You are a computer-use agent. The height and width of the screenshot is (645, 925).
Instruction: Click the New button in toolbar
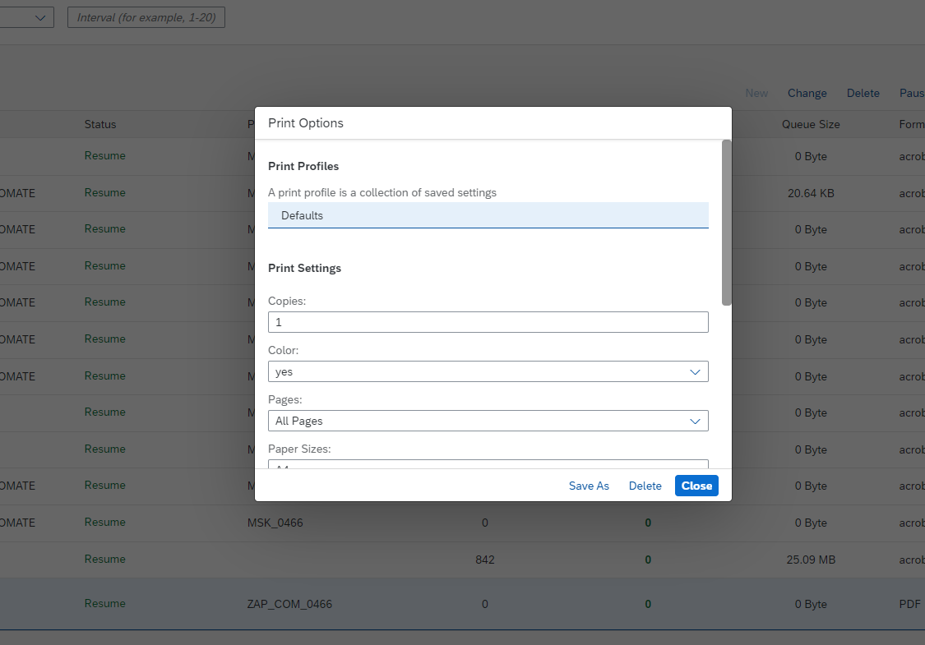pyautogui.click(x=756, y=93)
